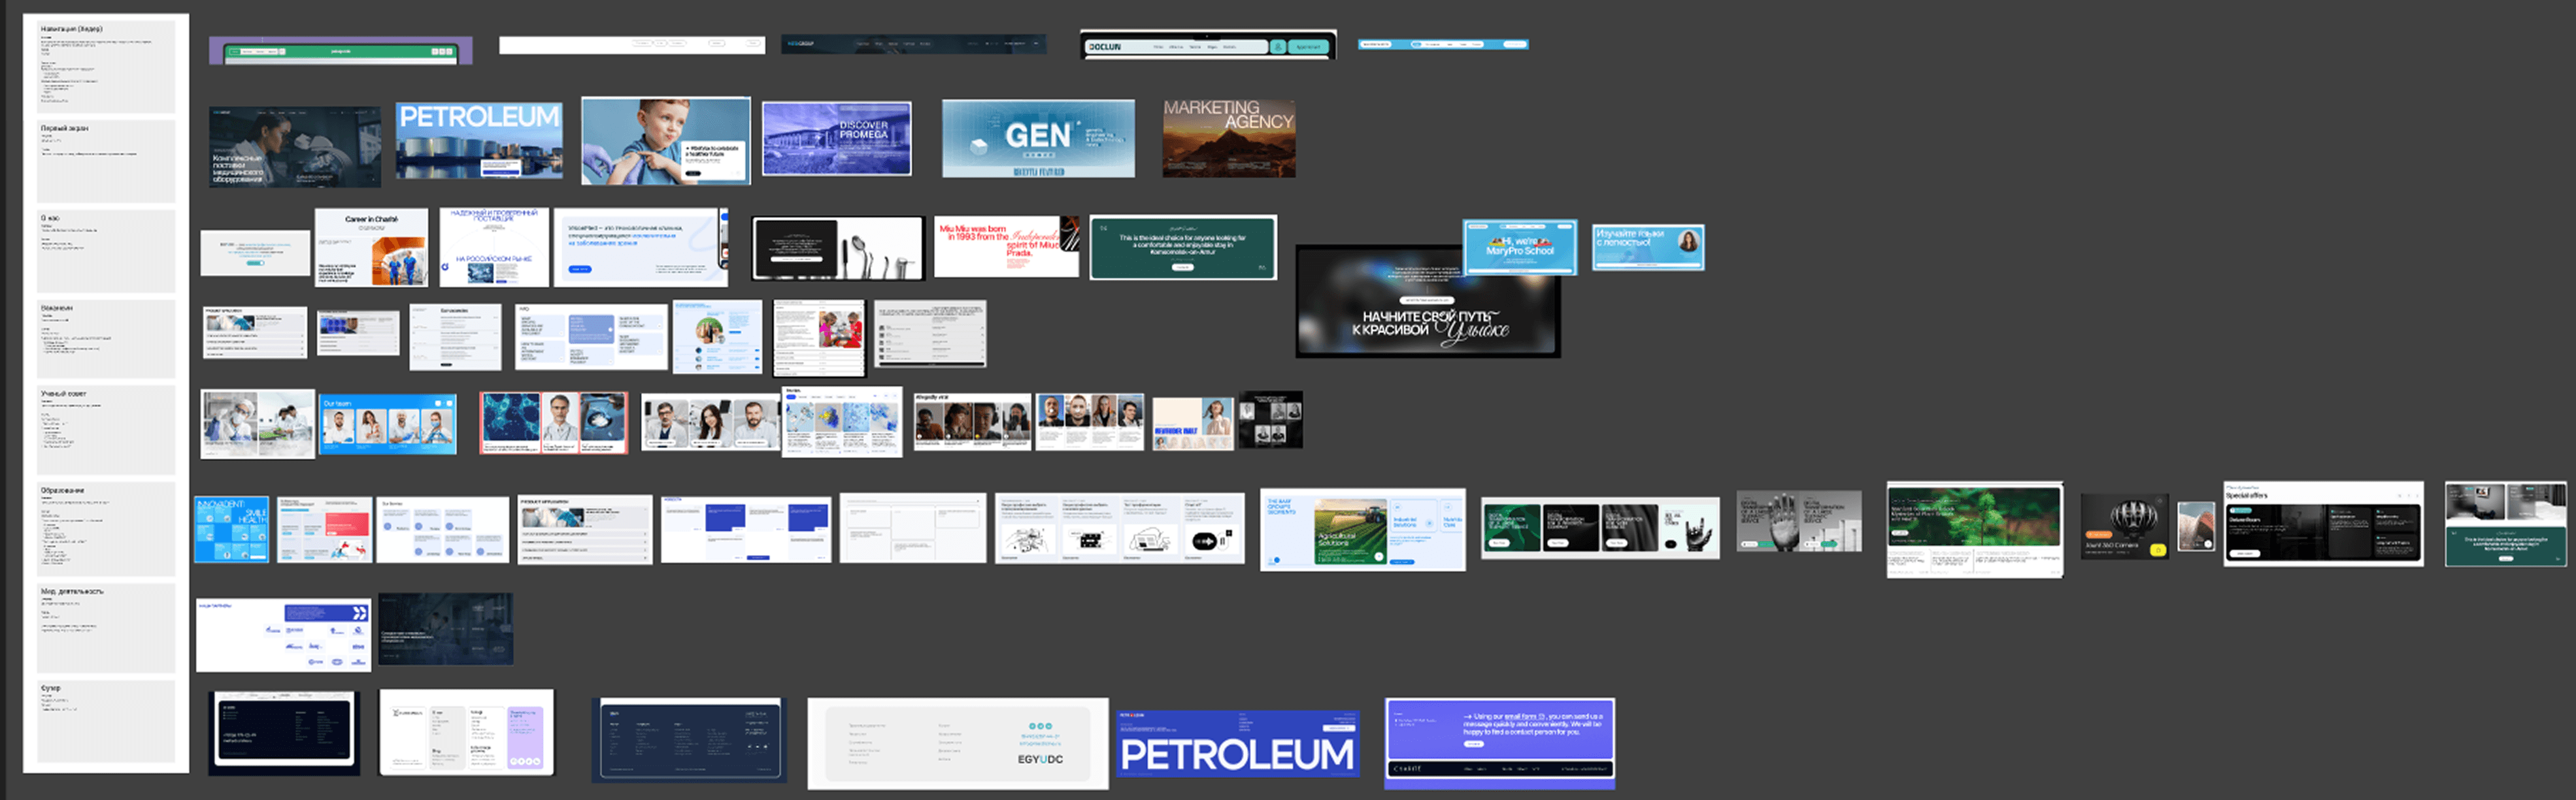
Task: Select the dental tools black-and-white frame
Action: (x=838, y=248)
